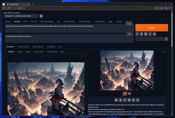Save the image using the floppy disk icon
Viewport: 175px width, 118px height.
121,100
